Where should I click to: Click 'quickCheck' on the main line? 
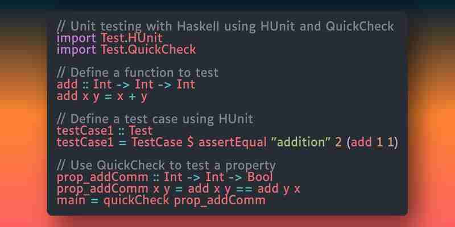(x=136, y=200)
